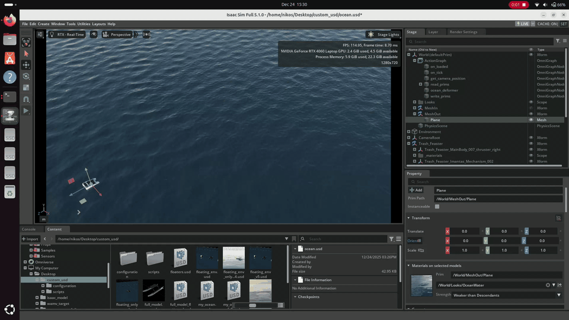Clear the OceanWater material binding
This screenshot has height=320, width=569.
coord(548,285)
